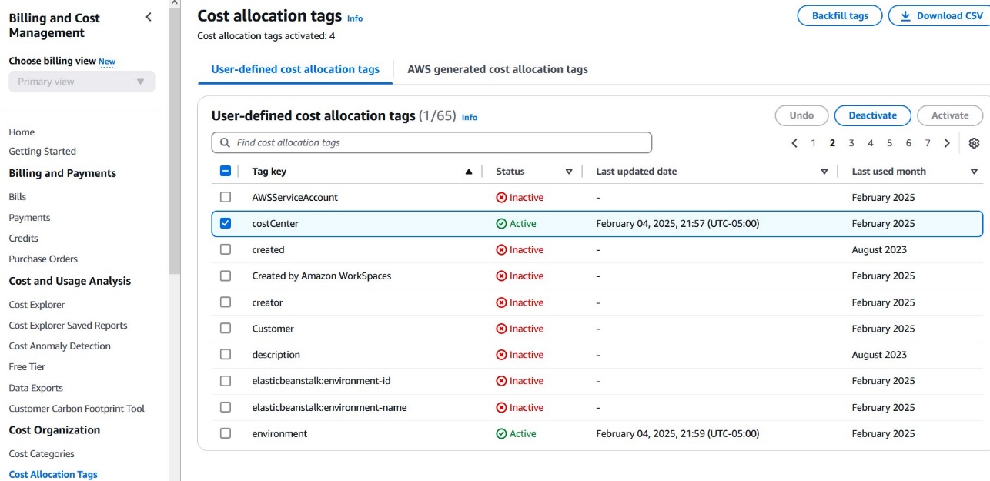
Task: Uncheck the costCenter tag checkbox
Action: 226,223
